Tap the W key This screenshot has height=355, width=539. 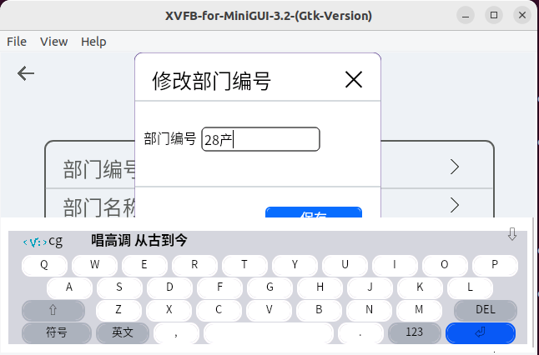[94, 265]
